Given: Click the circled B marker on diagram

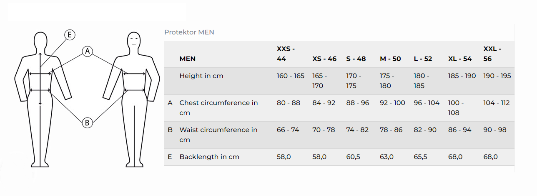Looking at the screenshot, I should point(87,122).
